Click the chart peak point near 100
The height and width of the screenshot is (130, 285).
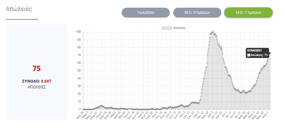point(213,32)
